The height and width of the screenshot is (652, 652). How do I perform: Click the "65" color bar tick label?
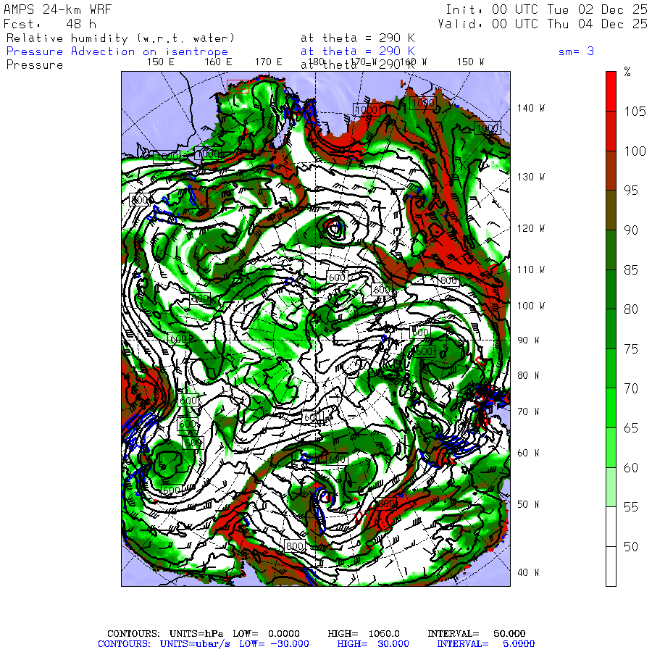[631, 428]
